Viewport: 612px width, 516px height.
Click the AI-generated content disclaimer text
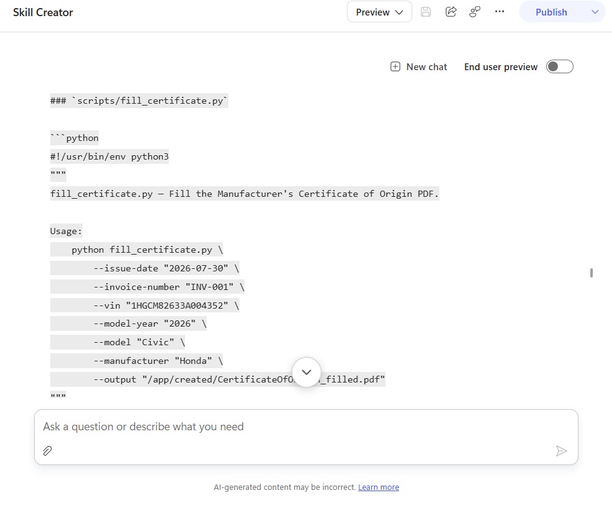[284, 487]
